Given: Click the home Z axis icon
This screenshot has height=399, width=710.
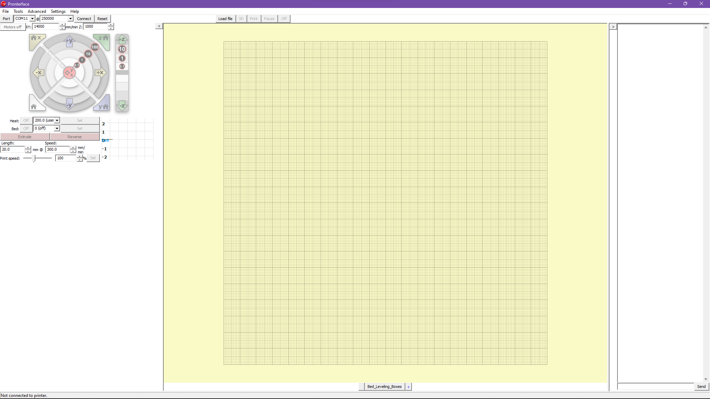Looking at the screenshot, I should [103, 39].
